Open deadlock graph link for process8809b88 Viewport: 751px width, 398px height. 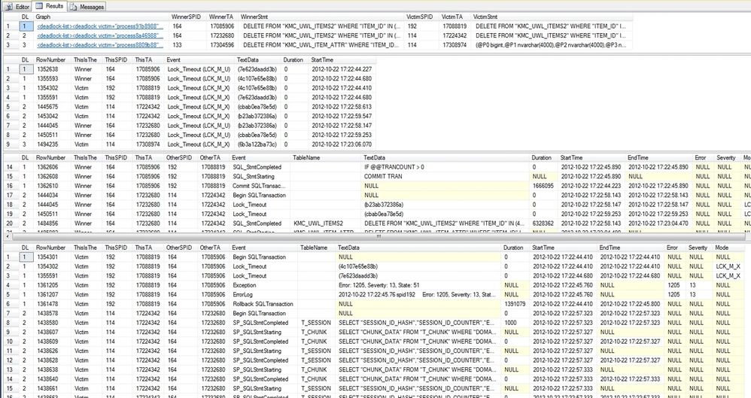coord(99,45)
